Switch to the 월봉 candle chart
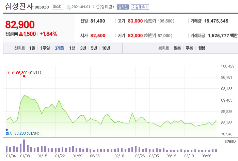Screen dimensions: 238x161 [x=202, y=48]
